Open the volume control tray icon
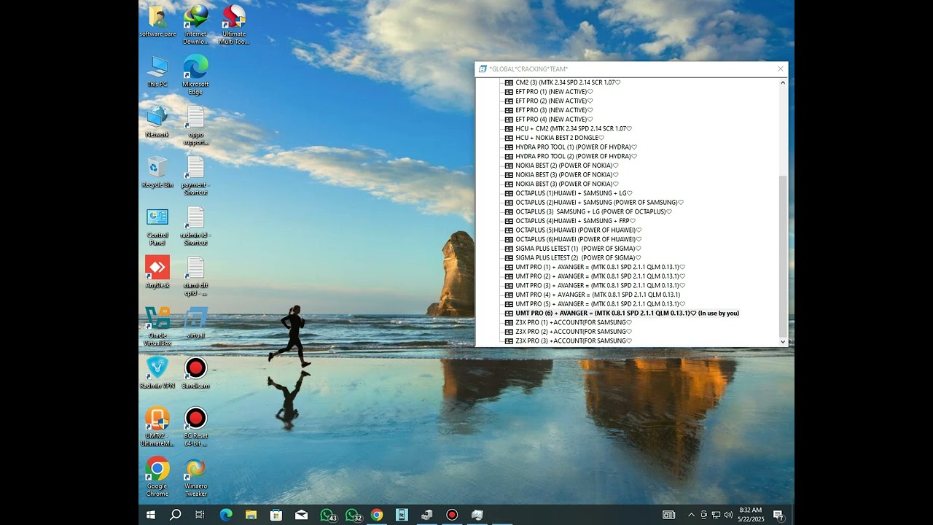Viewport: 933px width, 525px height. click(728, 515)
